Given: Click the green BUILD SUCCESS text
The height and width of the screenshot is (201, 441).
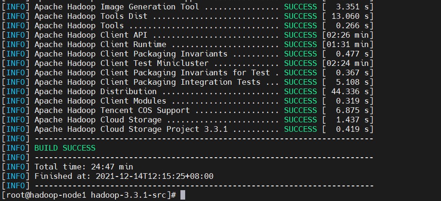Looking at the screenshot, I should click(65, 148).
